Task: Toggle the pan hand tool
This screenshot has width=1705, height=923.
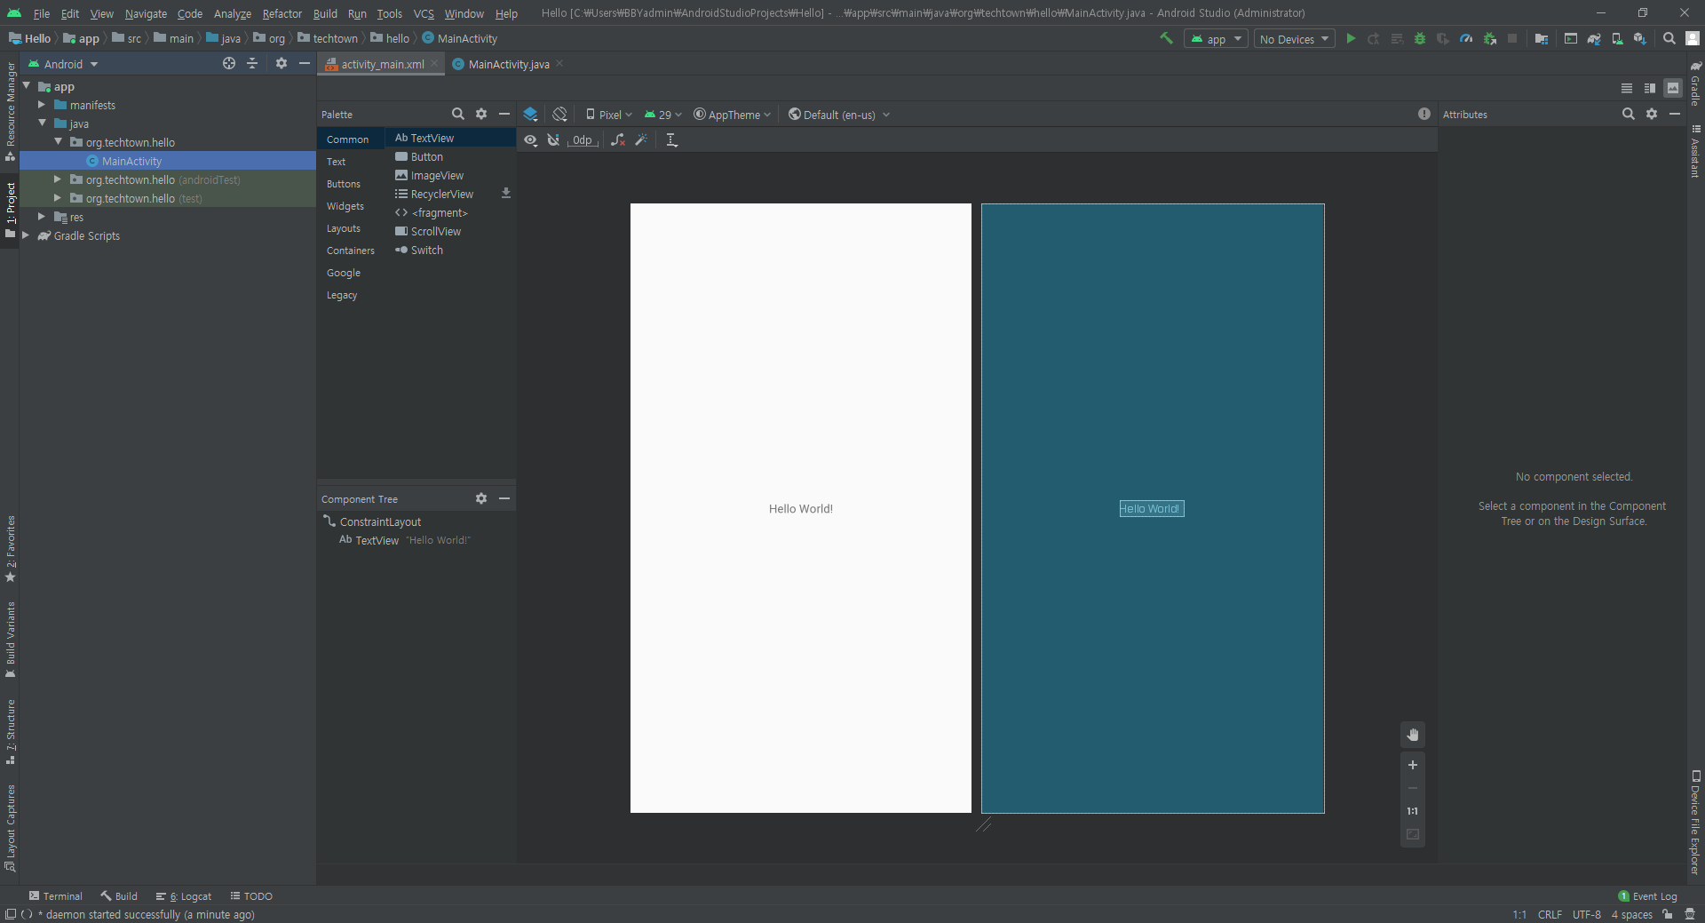Action: pyautogui.click(x=1413, y=735)
